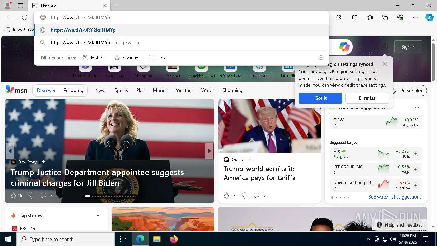Image resolution: width=437 pixels, height=246 pixels.
Task: Click the address bar URL field
Action: [182, 17]
